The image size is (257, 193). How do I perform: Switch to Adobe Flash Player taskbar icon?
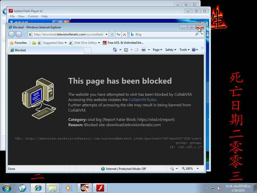pos(100,188)
